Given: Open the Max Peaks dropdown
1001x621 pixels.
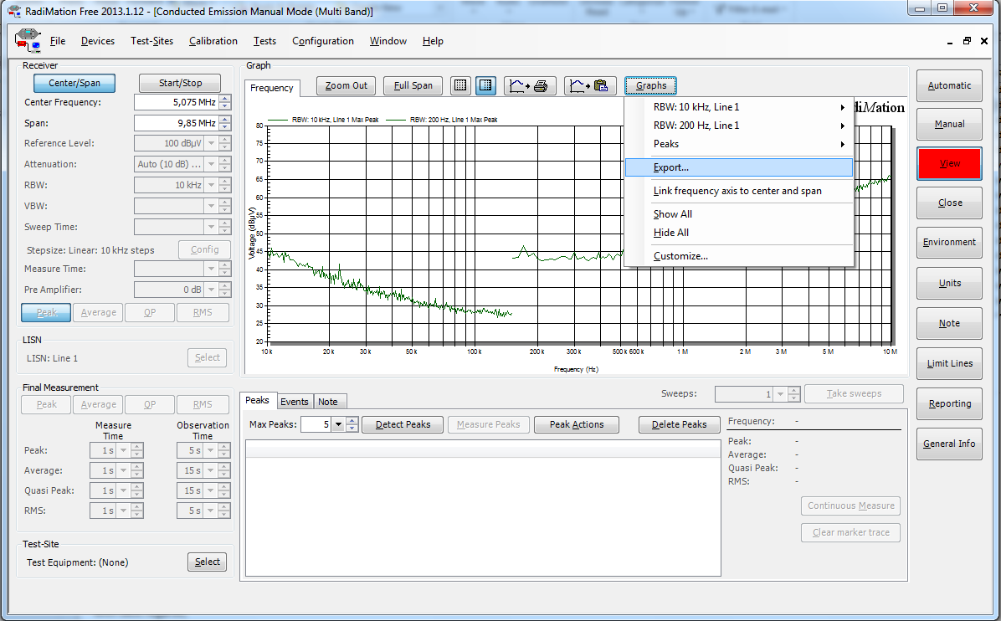Looking at the screenshot, I should click(338, 424).
